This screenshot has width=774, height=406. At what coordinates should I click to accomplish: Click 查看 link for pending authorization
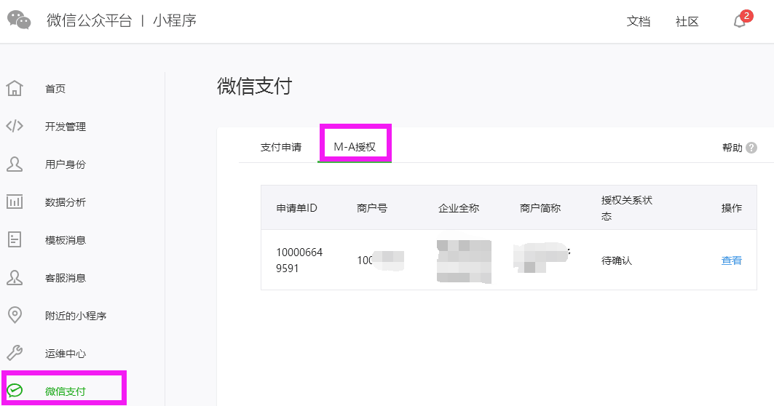731,260
